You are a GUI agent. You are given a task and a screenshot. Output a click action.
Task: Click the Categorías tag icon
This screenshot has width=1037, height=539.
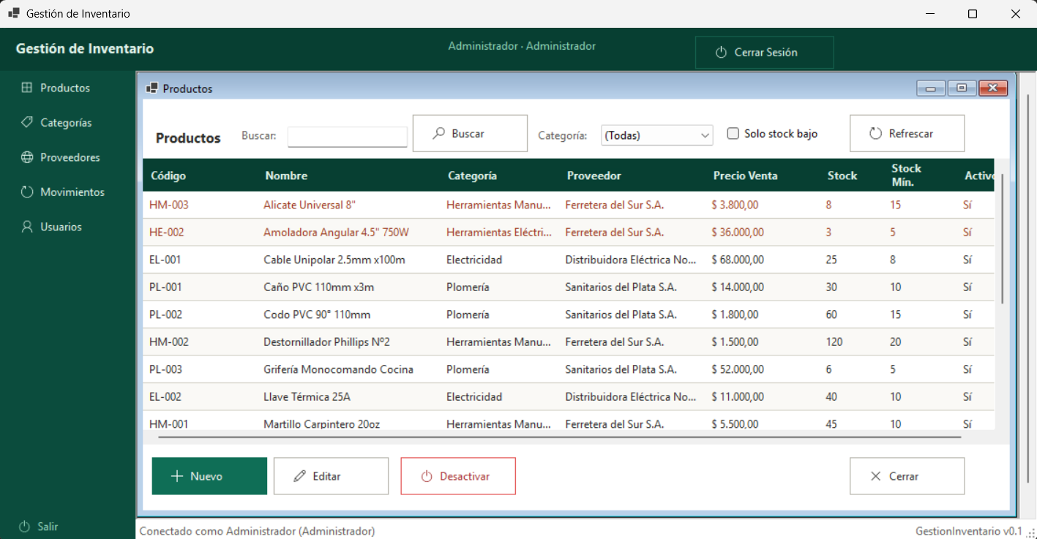click(x=27, y=122)
